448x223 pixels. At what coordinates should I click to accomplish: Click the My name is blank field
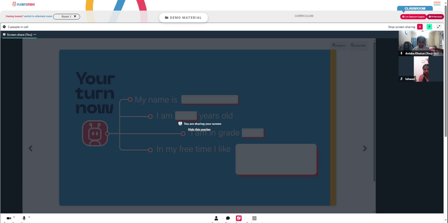pos(210,99)
